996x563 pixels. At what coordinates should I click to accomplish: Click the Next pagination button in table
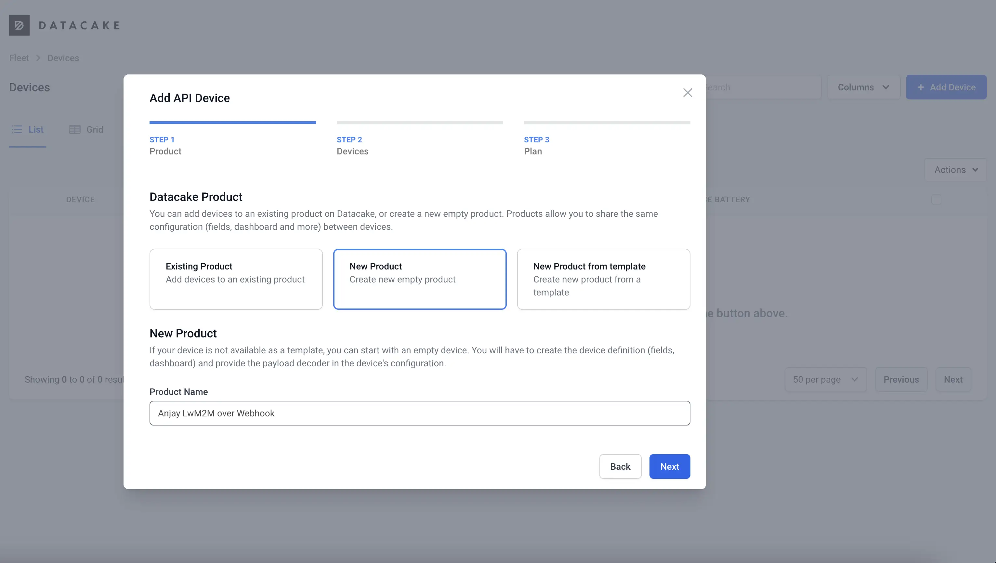pos(953,379)
